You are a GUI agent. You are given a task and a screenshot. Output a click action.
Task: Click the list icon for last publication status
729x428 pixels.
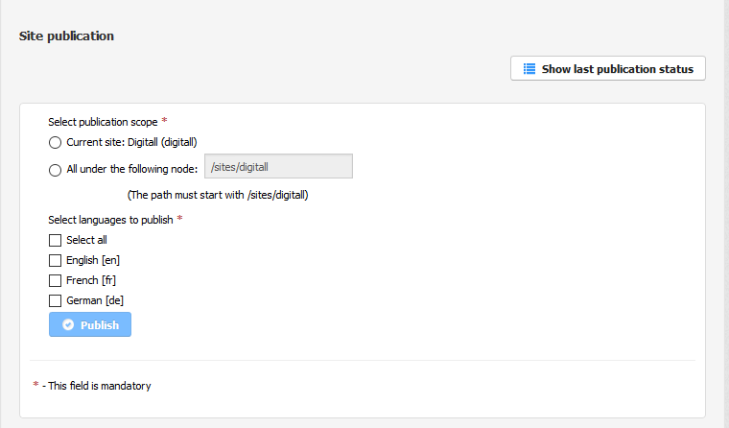pos(529,69)
